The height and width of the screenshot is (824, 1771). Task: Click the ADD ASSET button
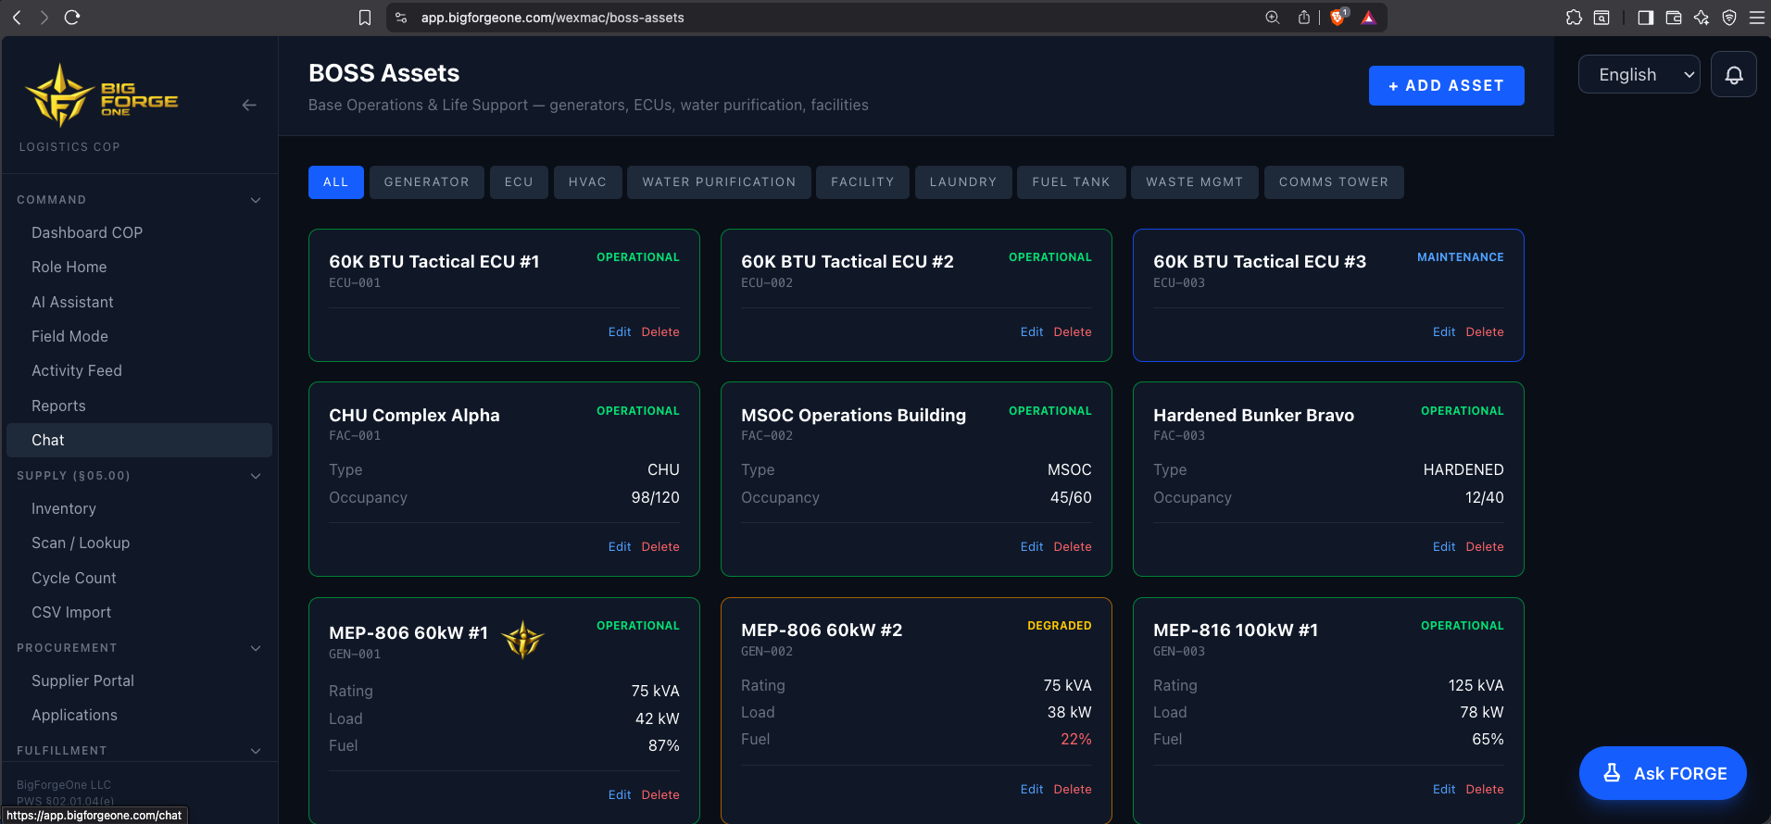(1447, 86)
